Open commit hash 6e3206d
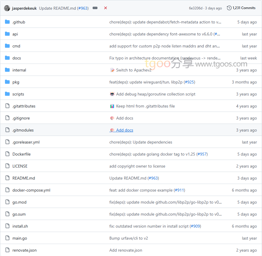The width and height of the screenshot is (262, 256). point(196,8)
